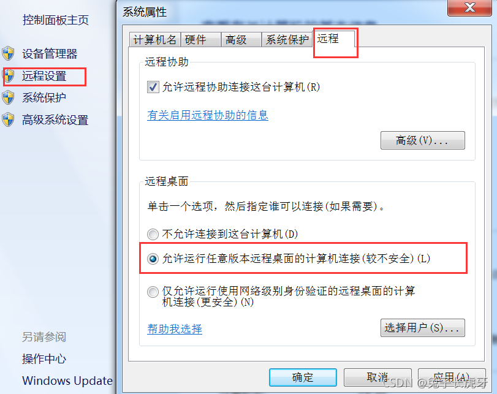Click the 取消 button
The width and height of the screenshot is (497, 394).
tap(377, 377)
